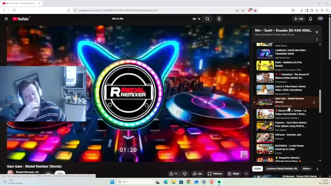Select Ladannut Riedel Remixer ofc chip
The height and width of the screenshot is (186, 331).
pos(282,169)
